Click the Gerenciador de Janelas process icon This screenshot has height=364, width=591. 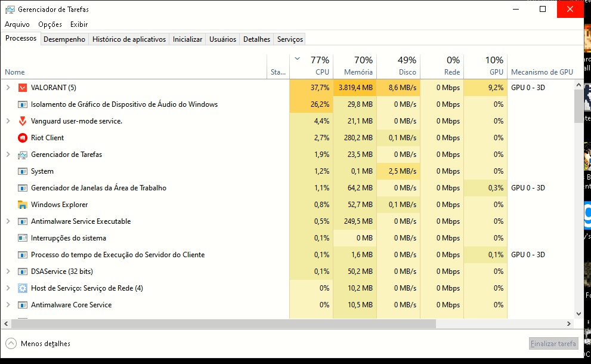23,188
